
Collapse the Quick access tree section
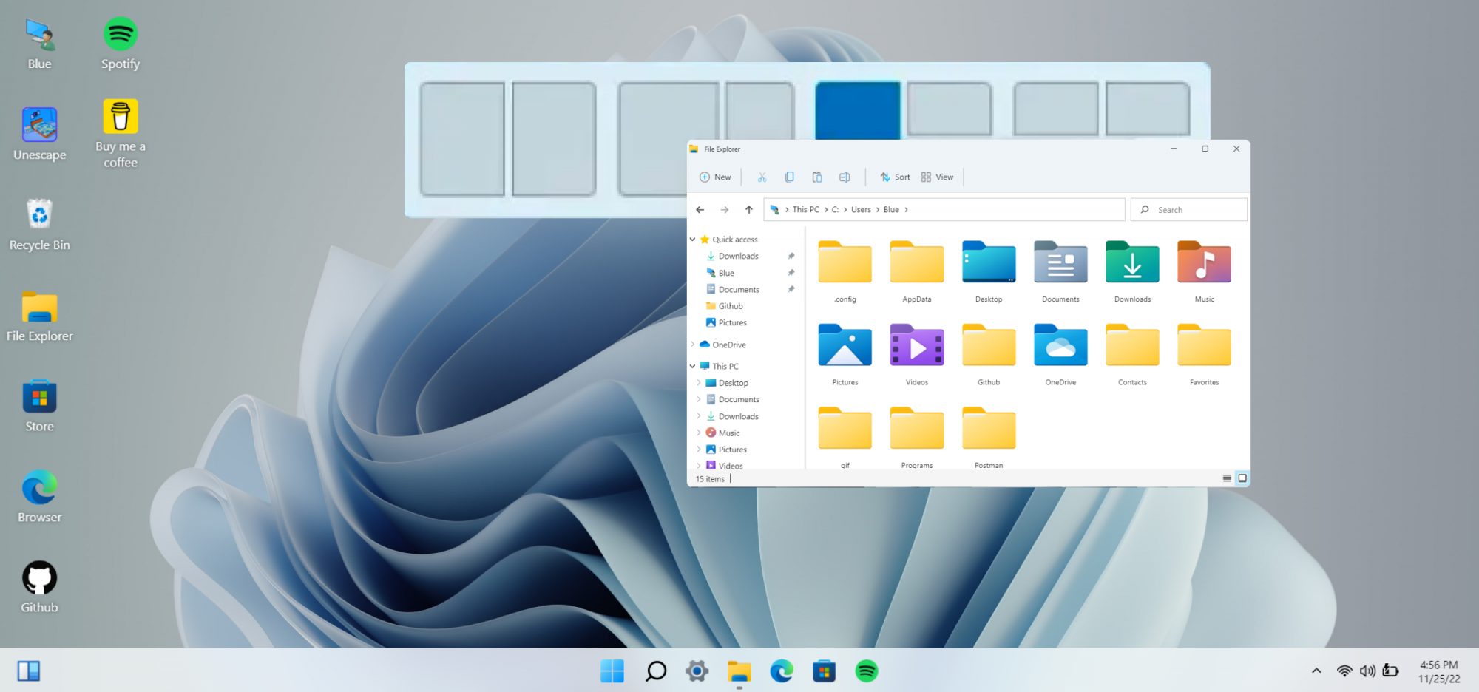coord(693,240)
